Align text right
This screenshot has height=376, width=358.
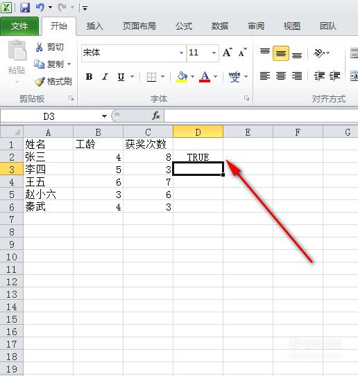[x=297, y=76]
